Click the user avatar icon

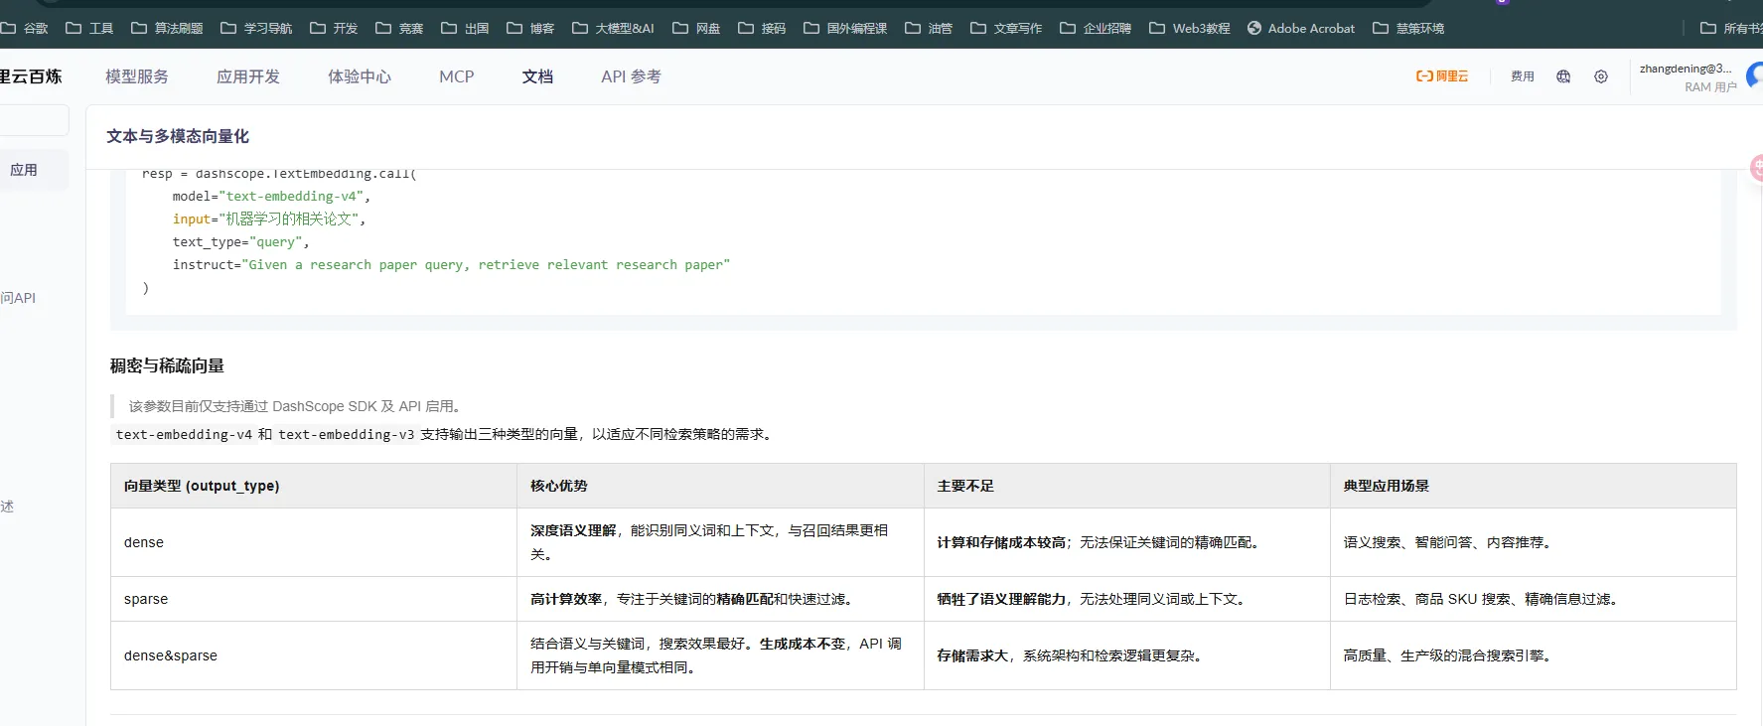pos(1755,76)
